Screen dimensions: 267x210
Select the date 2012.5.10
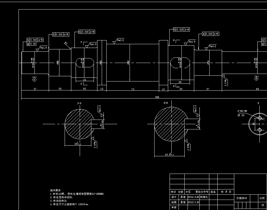coord(193,202)
